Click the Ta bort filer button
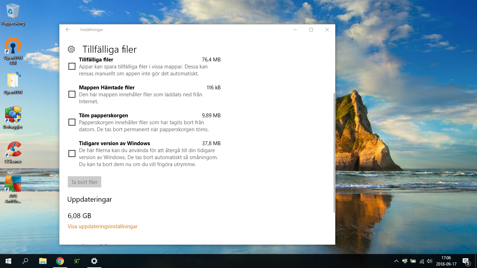This screenshot has height=268, width=477. 84,181
